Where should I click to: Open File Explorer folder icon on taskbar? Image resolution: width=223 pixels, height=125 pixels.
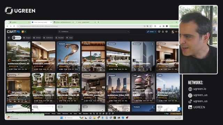94,118
